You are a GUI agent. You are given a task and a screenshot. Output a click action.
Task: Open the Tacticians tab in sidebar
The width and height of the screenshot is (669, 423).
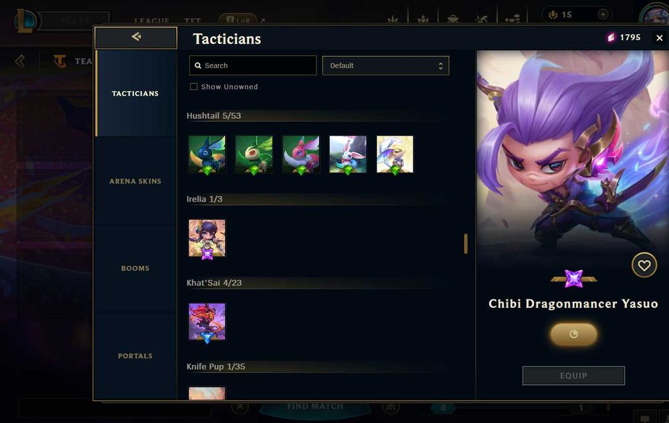pos(135,94)
